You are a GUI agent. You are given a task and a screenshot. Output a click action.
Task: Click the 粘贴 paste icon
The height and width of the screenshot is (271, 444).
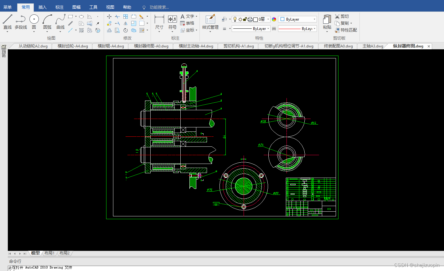[327, 22]
